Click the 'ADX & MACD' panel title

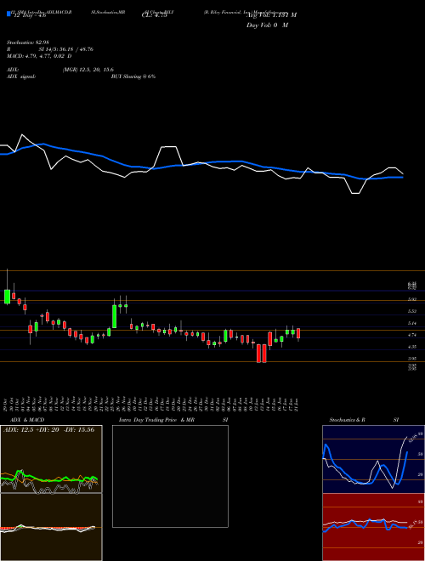(27, 420)
